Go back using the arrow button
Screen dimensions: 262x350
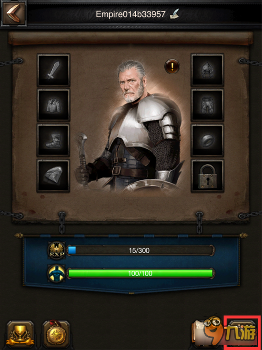13,13
